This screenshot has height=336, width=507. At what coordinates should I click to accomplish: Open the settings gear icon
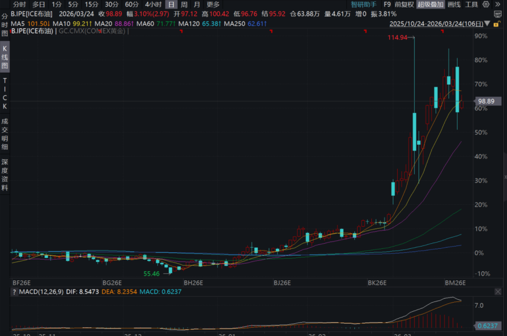click(x=485, y=4)
